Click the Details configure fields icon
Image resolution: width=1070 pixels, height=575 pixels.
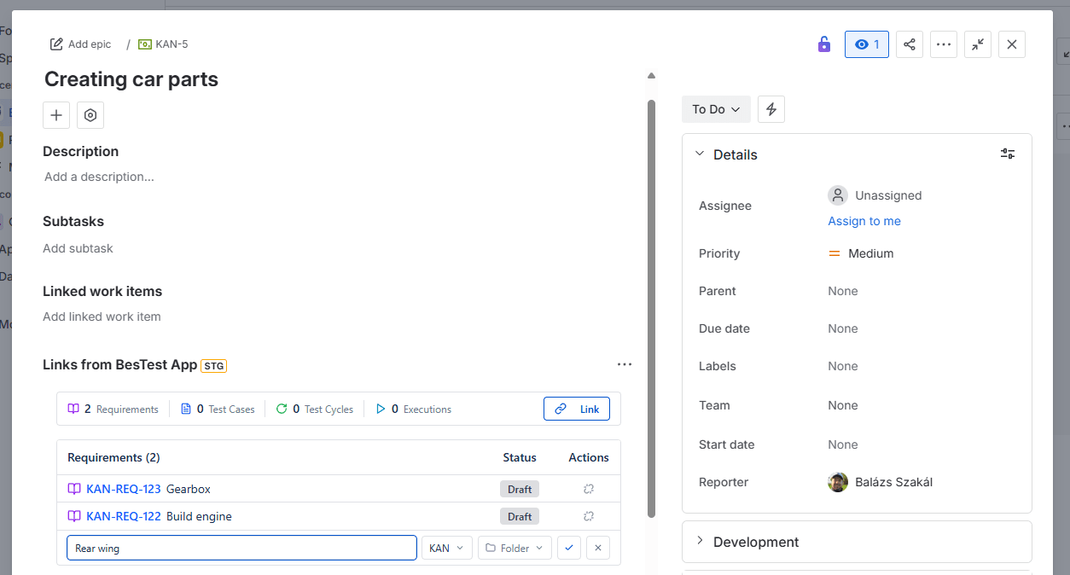[1008, 154]
